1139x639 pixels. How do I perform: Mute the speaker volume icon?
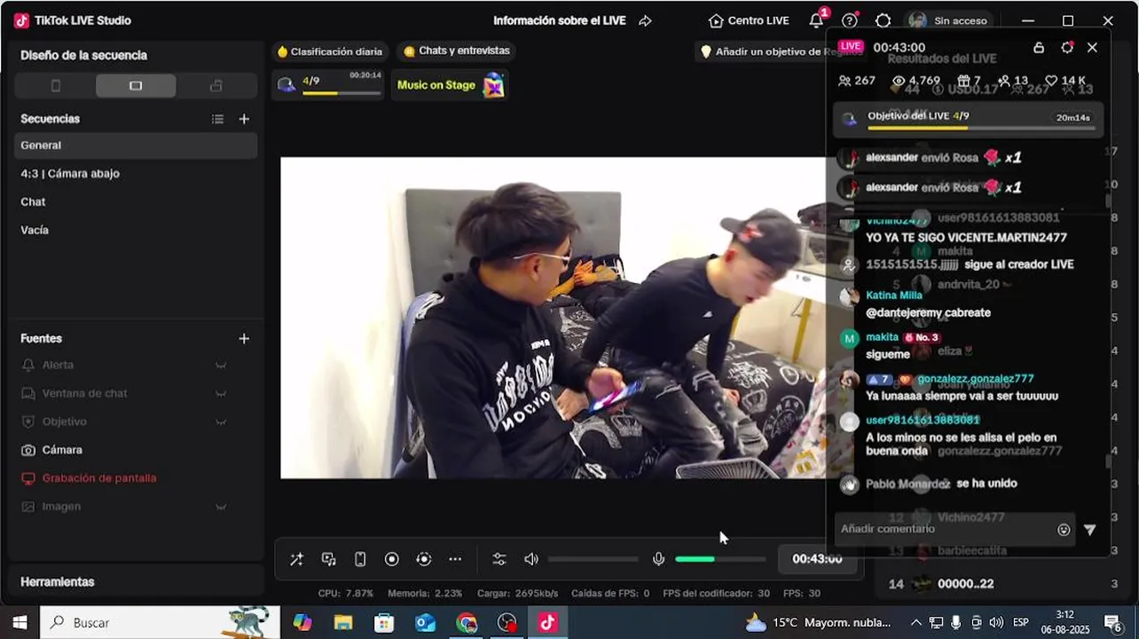[530, 559]
